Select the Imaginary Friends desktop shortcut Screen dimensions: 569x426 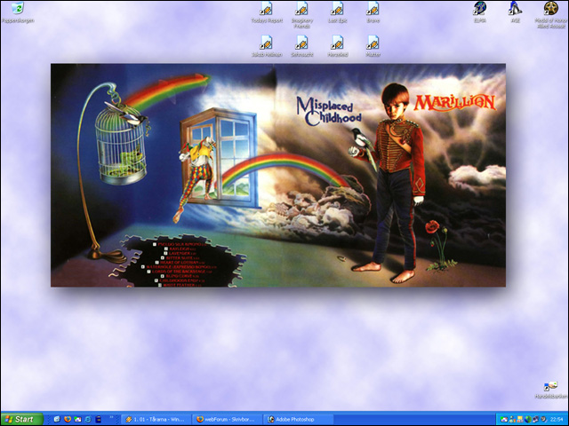302,15
